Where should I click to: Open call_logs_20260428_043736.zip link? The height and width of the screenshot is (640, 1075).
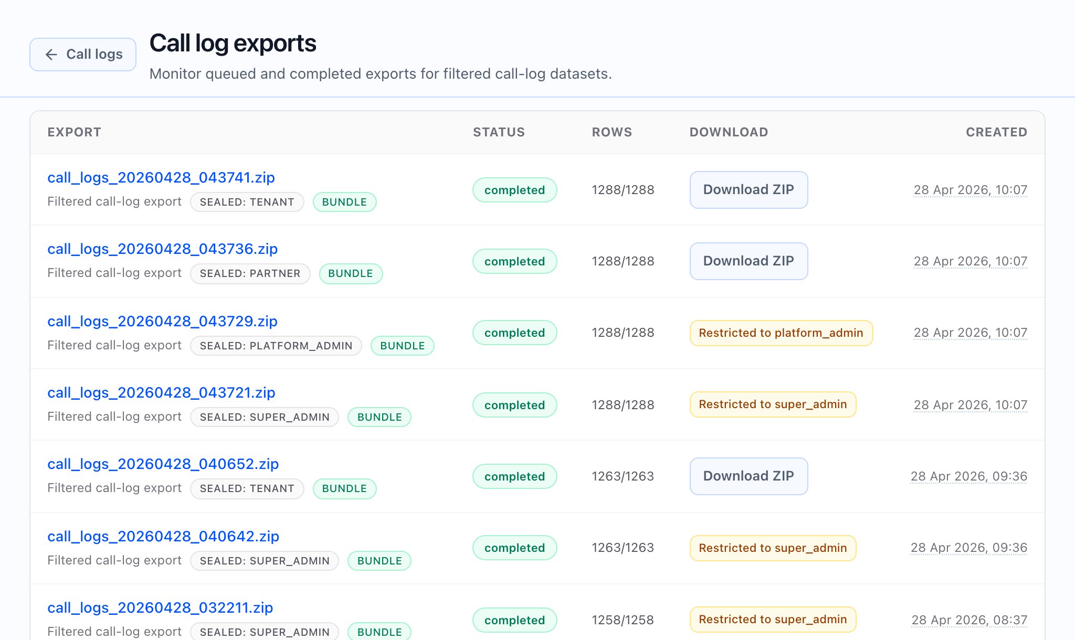point(162,249)
